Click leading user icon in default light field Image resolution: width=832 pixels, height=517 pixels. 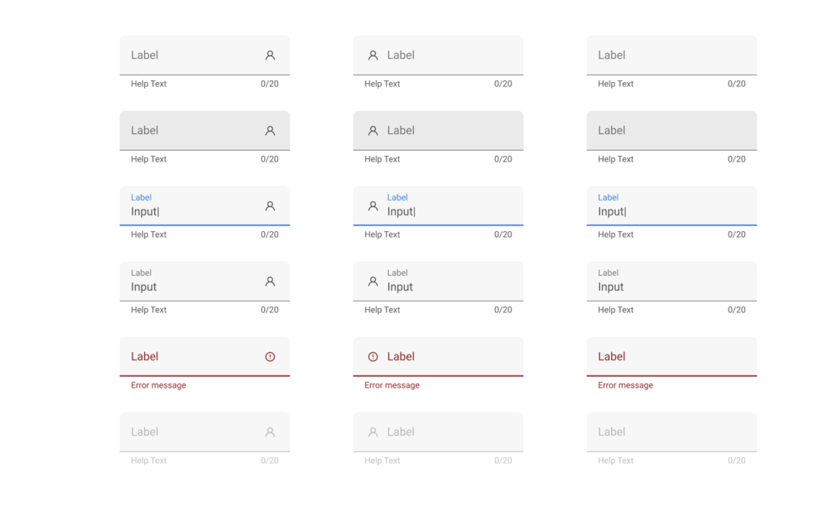click(x=373, y=56)
